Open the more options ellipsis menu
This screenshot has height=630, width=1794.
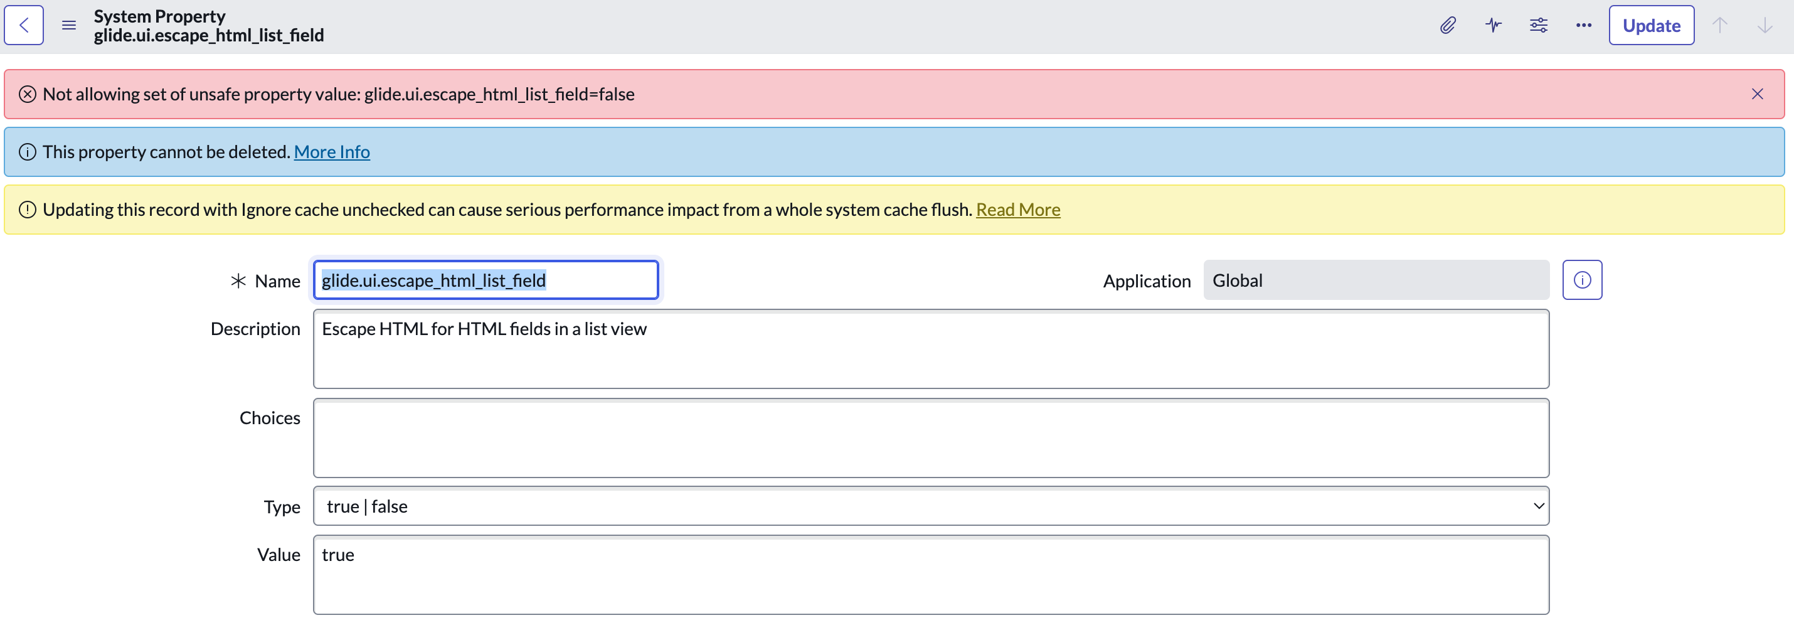click(x=1584, y=25)
